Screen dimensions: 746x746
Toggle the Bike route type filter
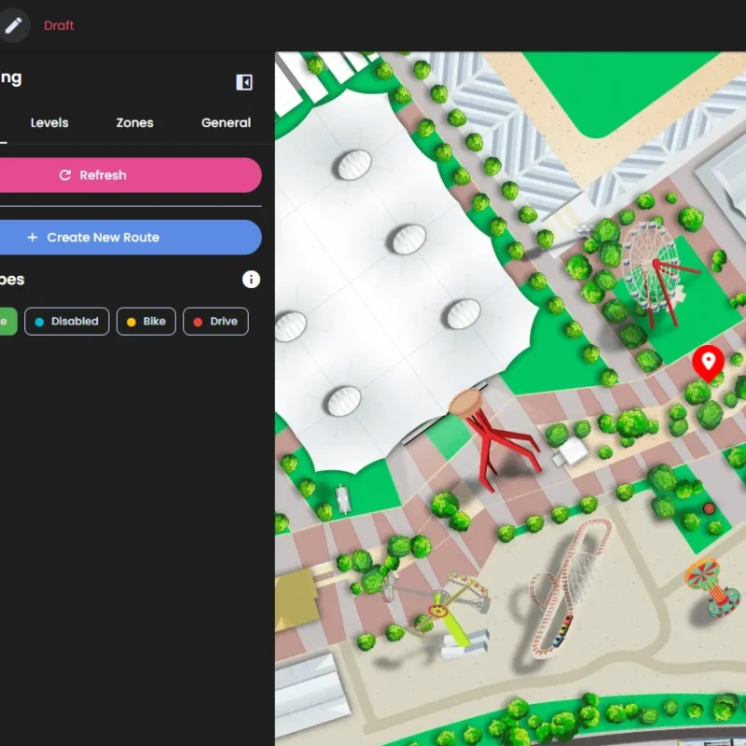click(x=145, y=321)
